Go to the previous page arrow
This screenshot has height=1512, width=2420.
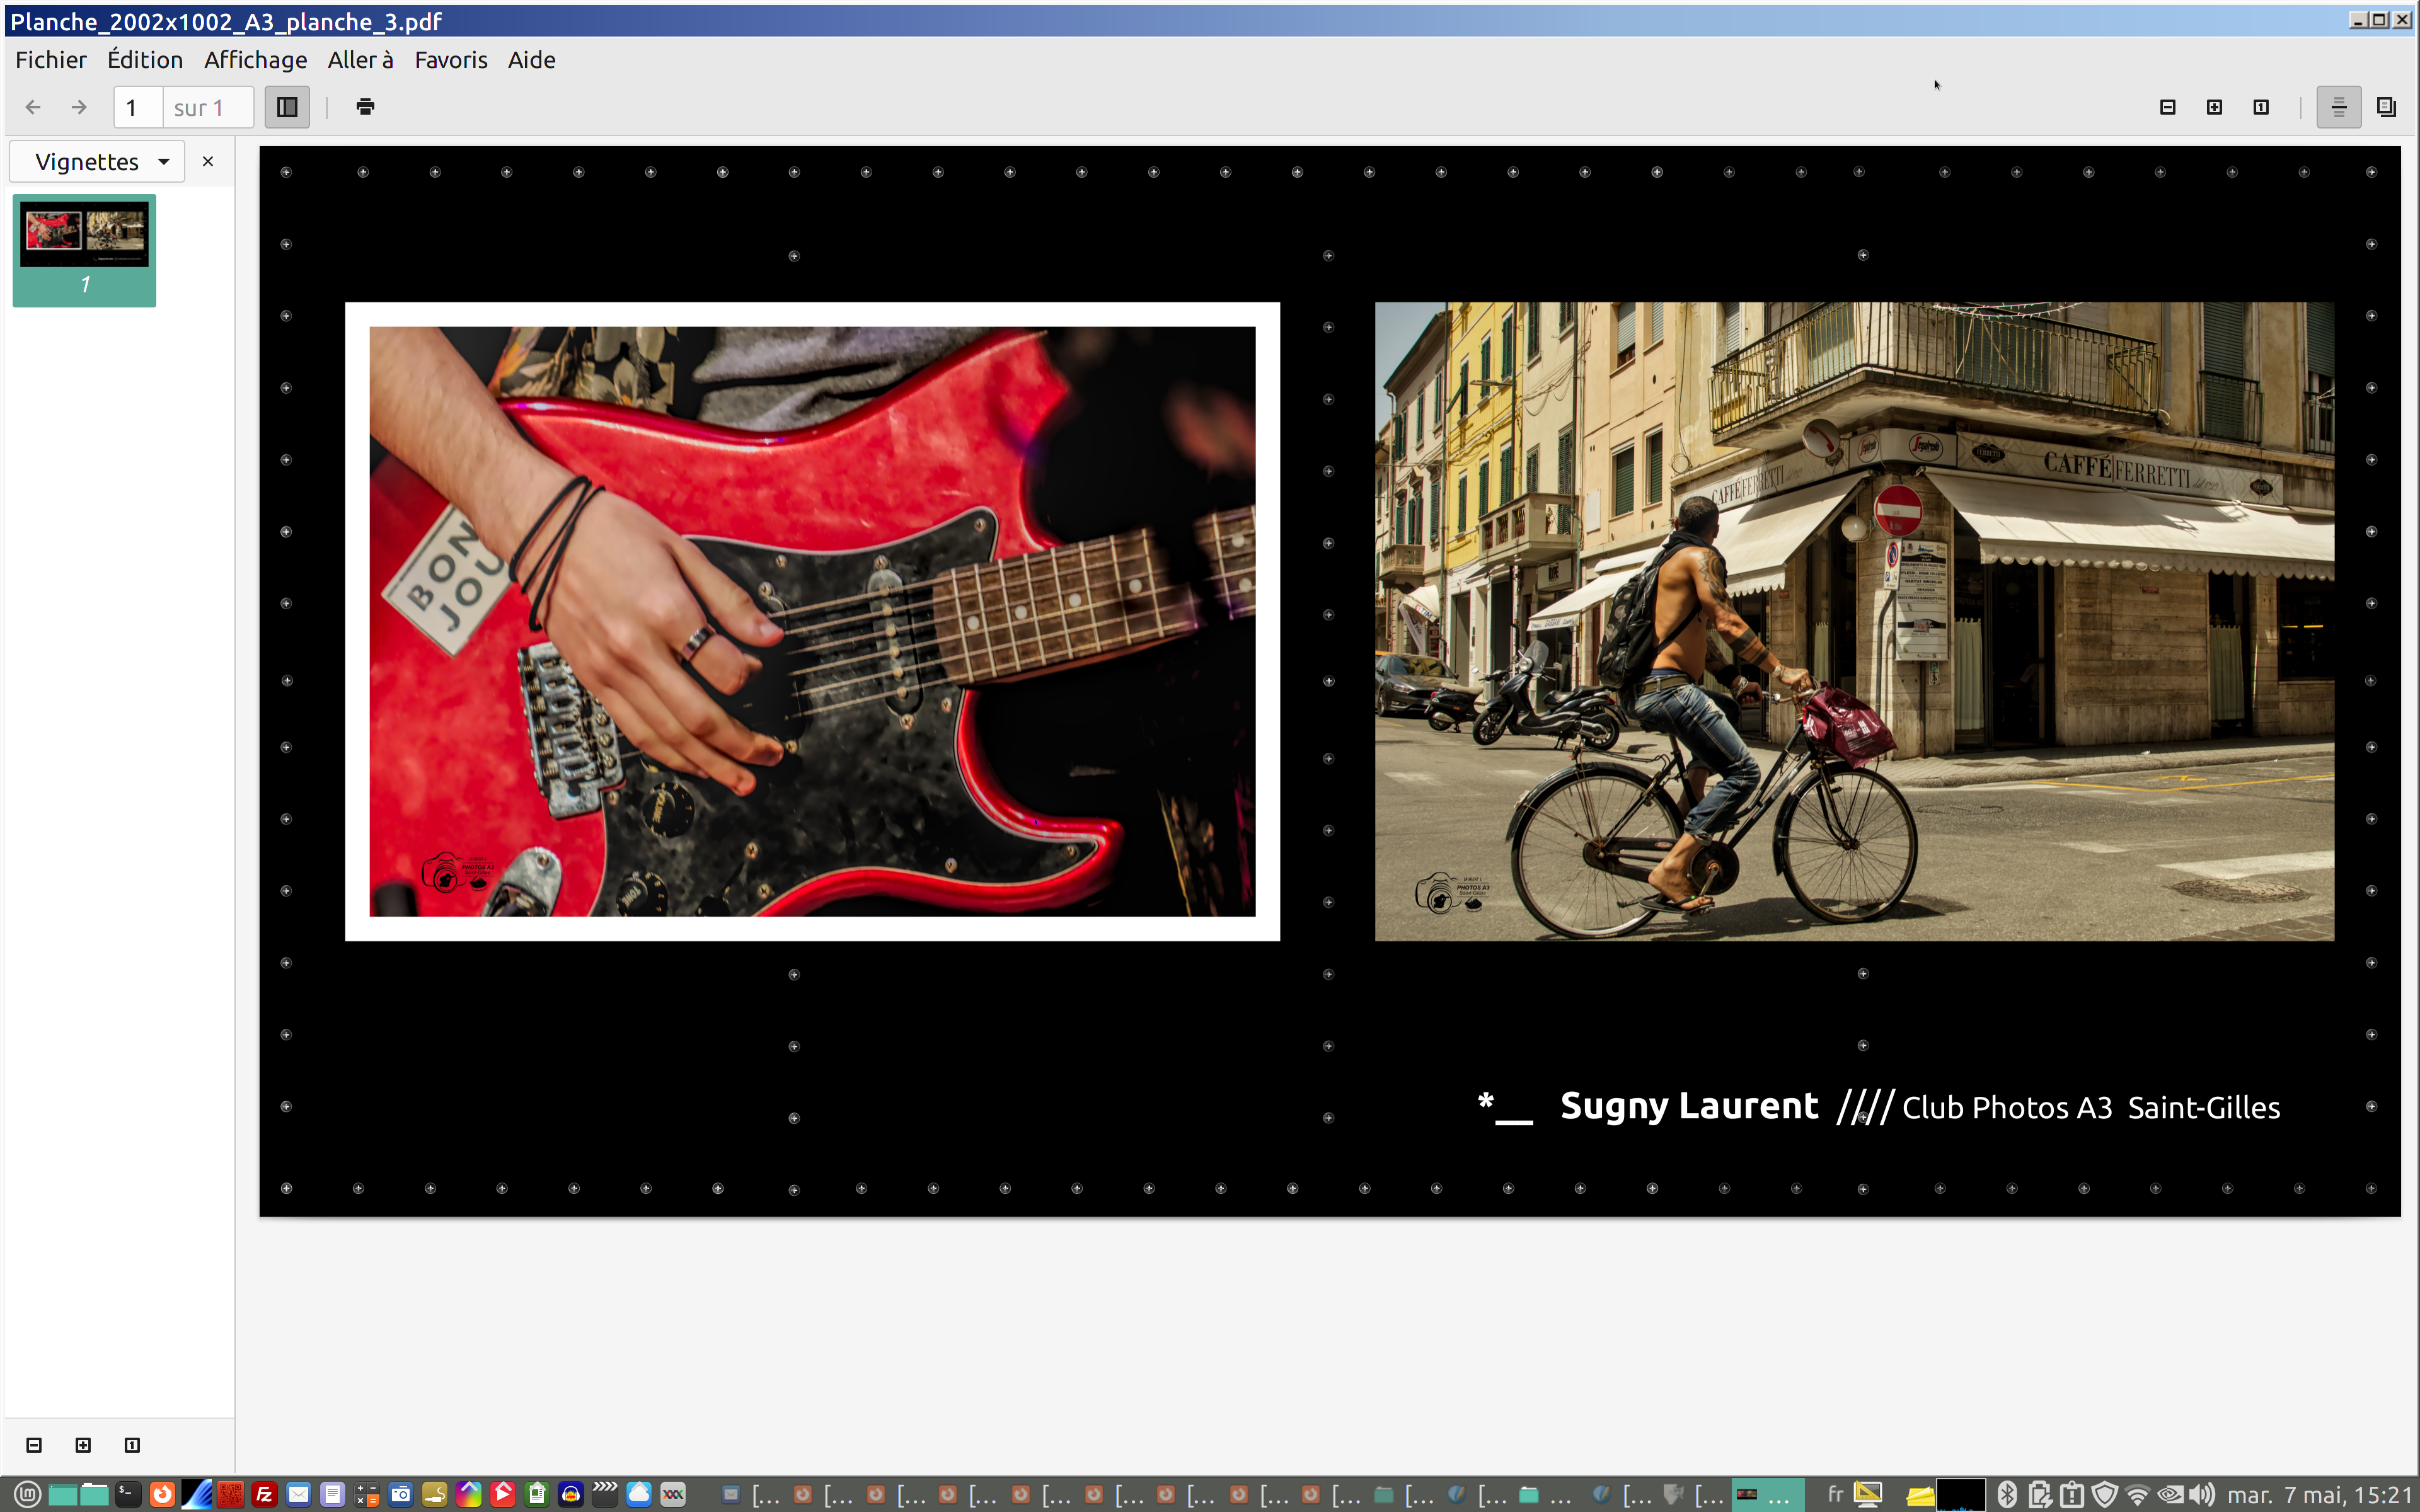coord(33,107)
